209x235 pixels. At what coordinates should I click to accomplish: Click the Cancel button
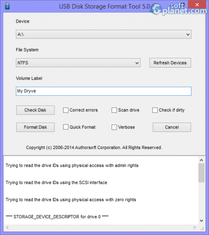172,127
